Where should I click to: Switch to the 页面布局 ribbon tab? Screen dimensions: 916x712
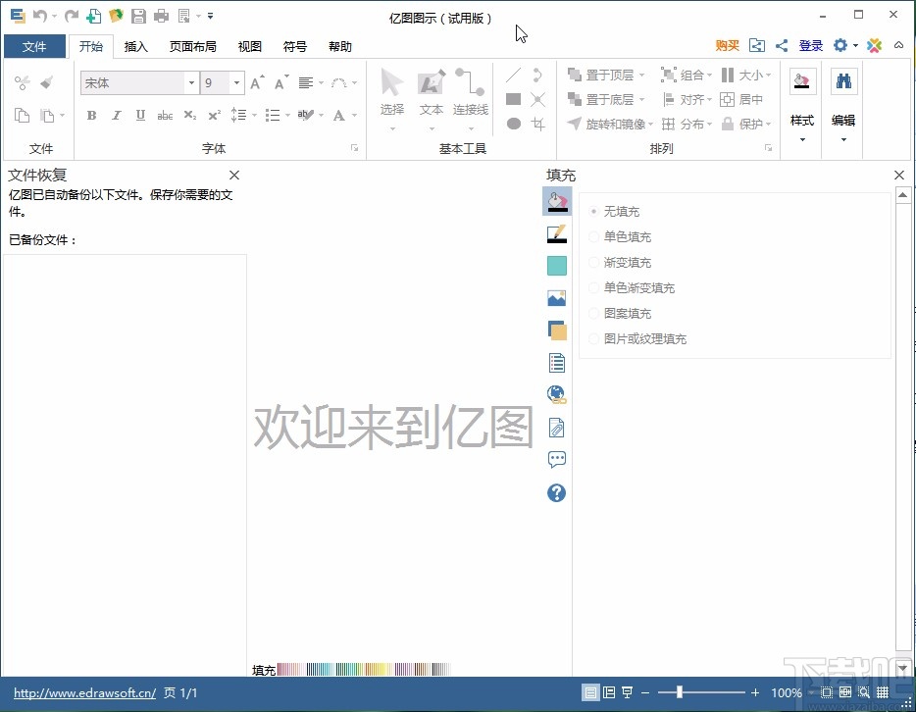pyautogui.click(x=193, y=47)
